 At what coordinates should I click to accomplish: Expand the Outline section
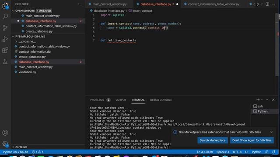coord(13,147)
